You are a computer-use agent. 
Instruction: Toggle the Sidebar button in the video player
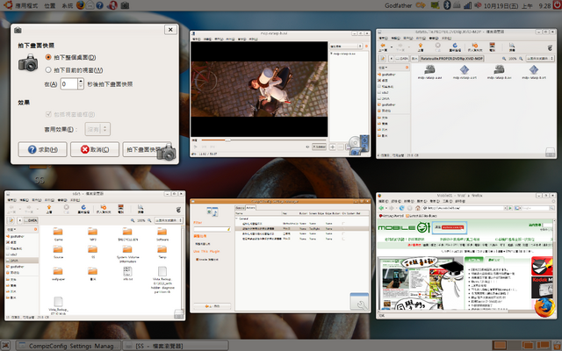pyautogui.click(x=319, y=147)
